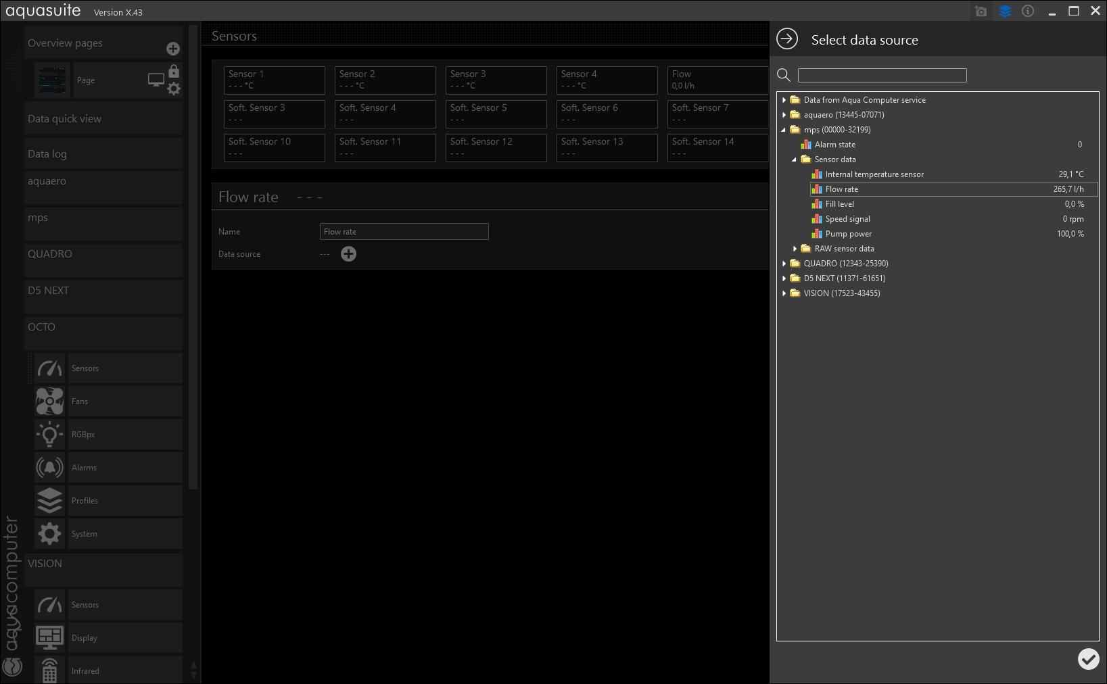The width and height of the screenshot is (1107, 684).
Task: Expand the aquaero (13445-07071) node
Action: 784,115
